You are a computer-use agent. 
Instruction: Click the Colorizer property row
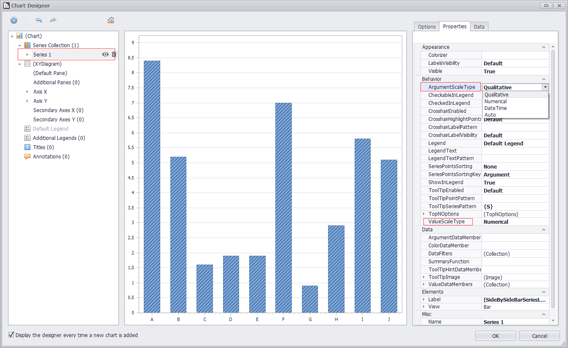[x=485, y=55]
